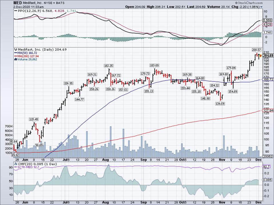Click the 154.89 November low label

233,91
